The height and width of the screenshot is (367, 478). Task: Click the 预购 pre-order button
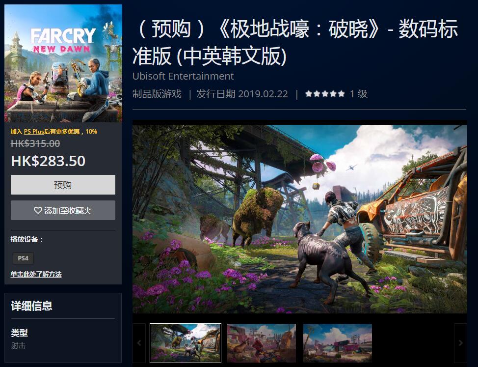point(63,185)
